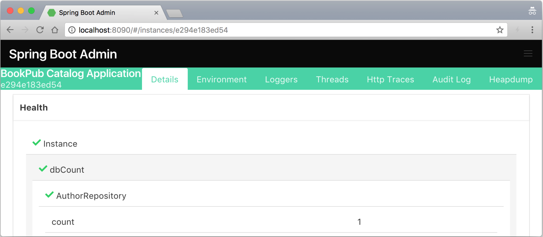Open the Http Traces tab
543x237 pixels.
tap(390, 79)
